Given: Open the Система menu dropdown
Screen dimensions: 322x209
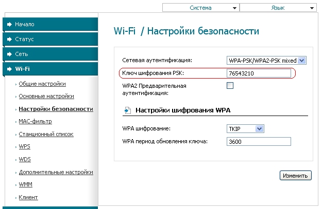Looking at the screenshot, I should pos(200,8).
